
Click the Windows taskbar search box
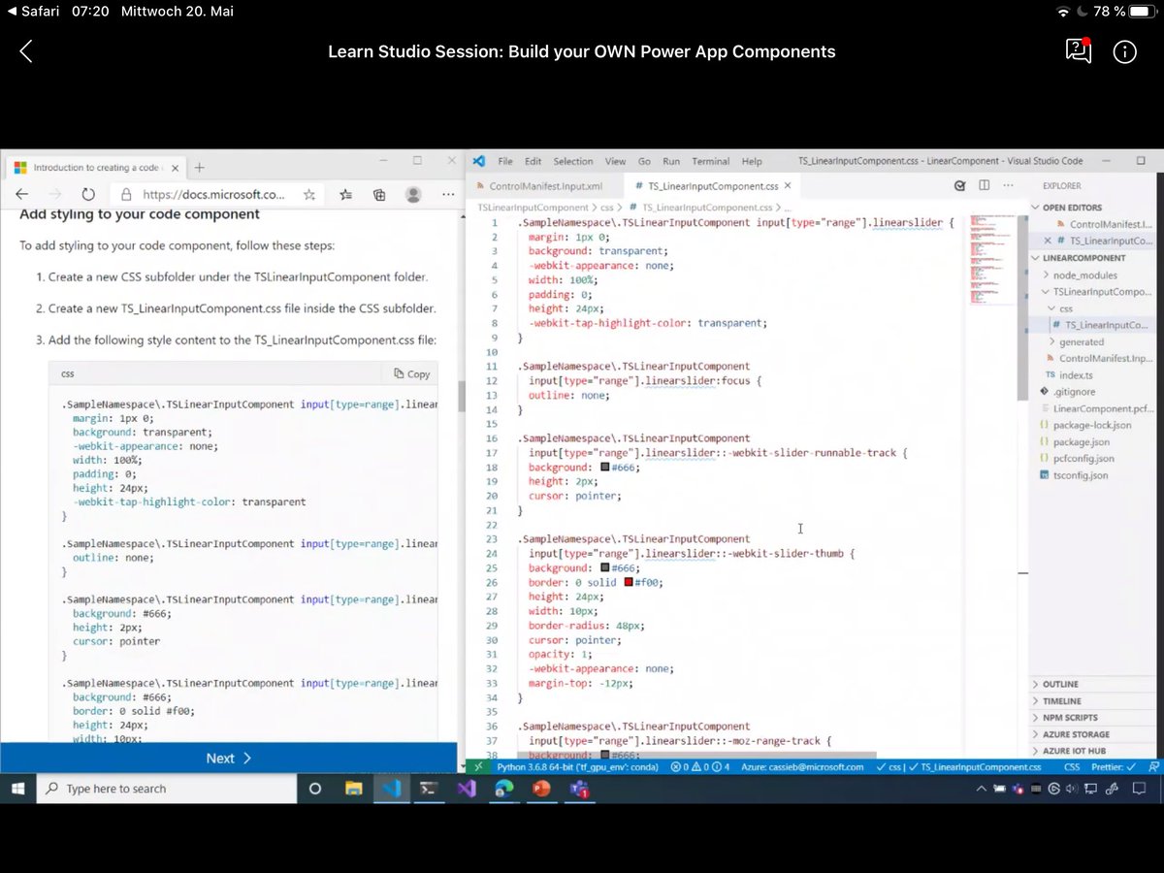[167, 789]
